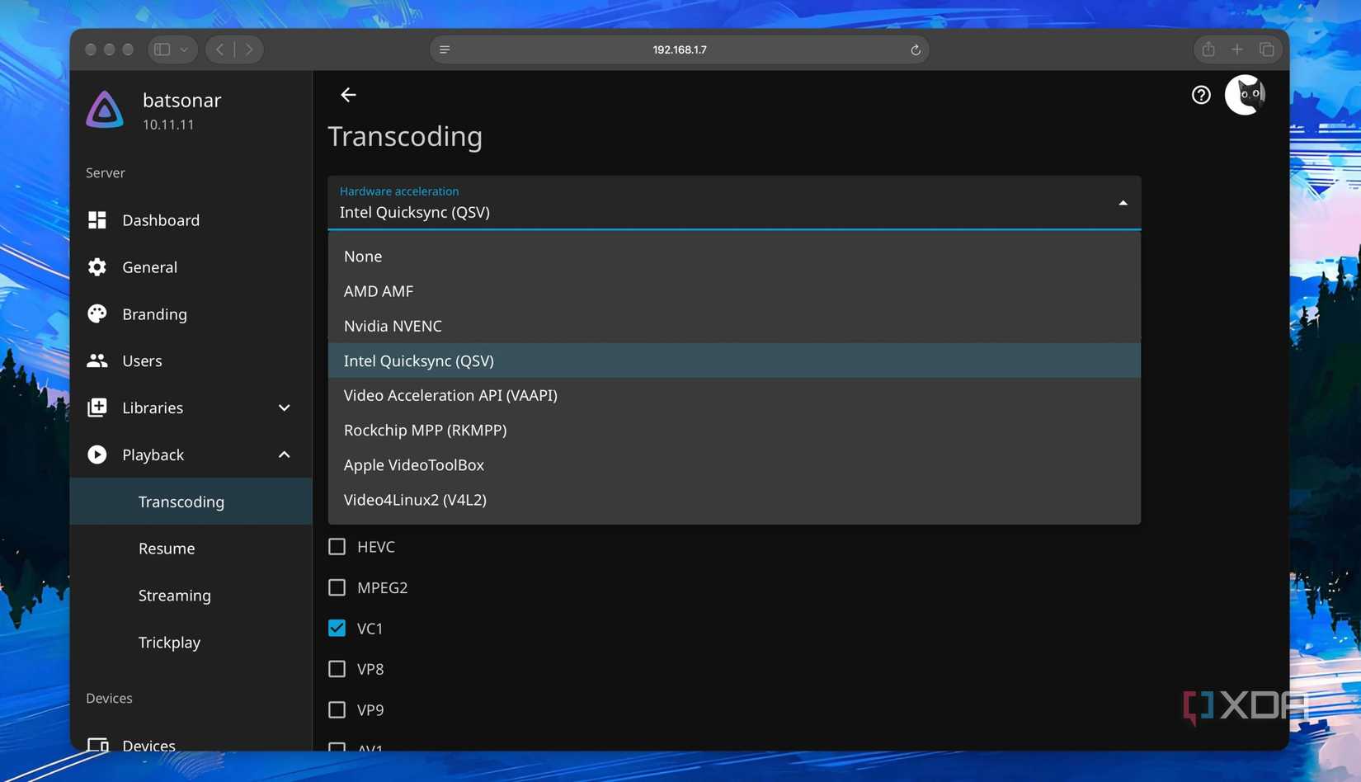Open the user avatar menu

click(x=1246, y=95)
